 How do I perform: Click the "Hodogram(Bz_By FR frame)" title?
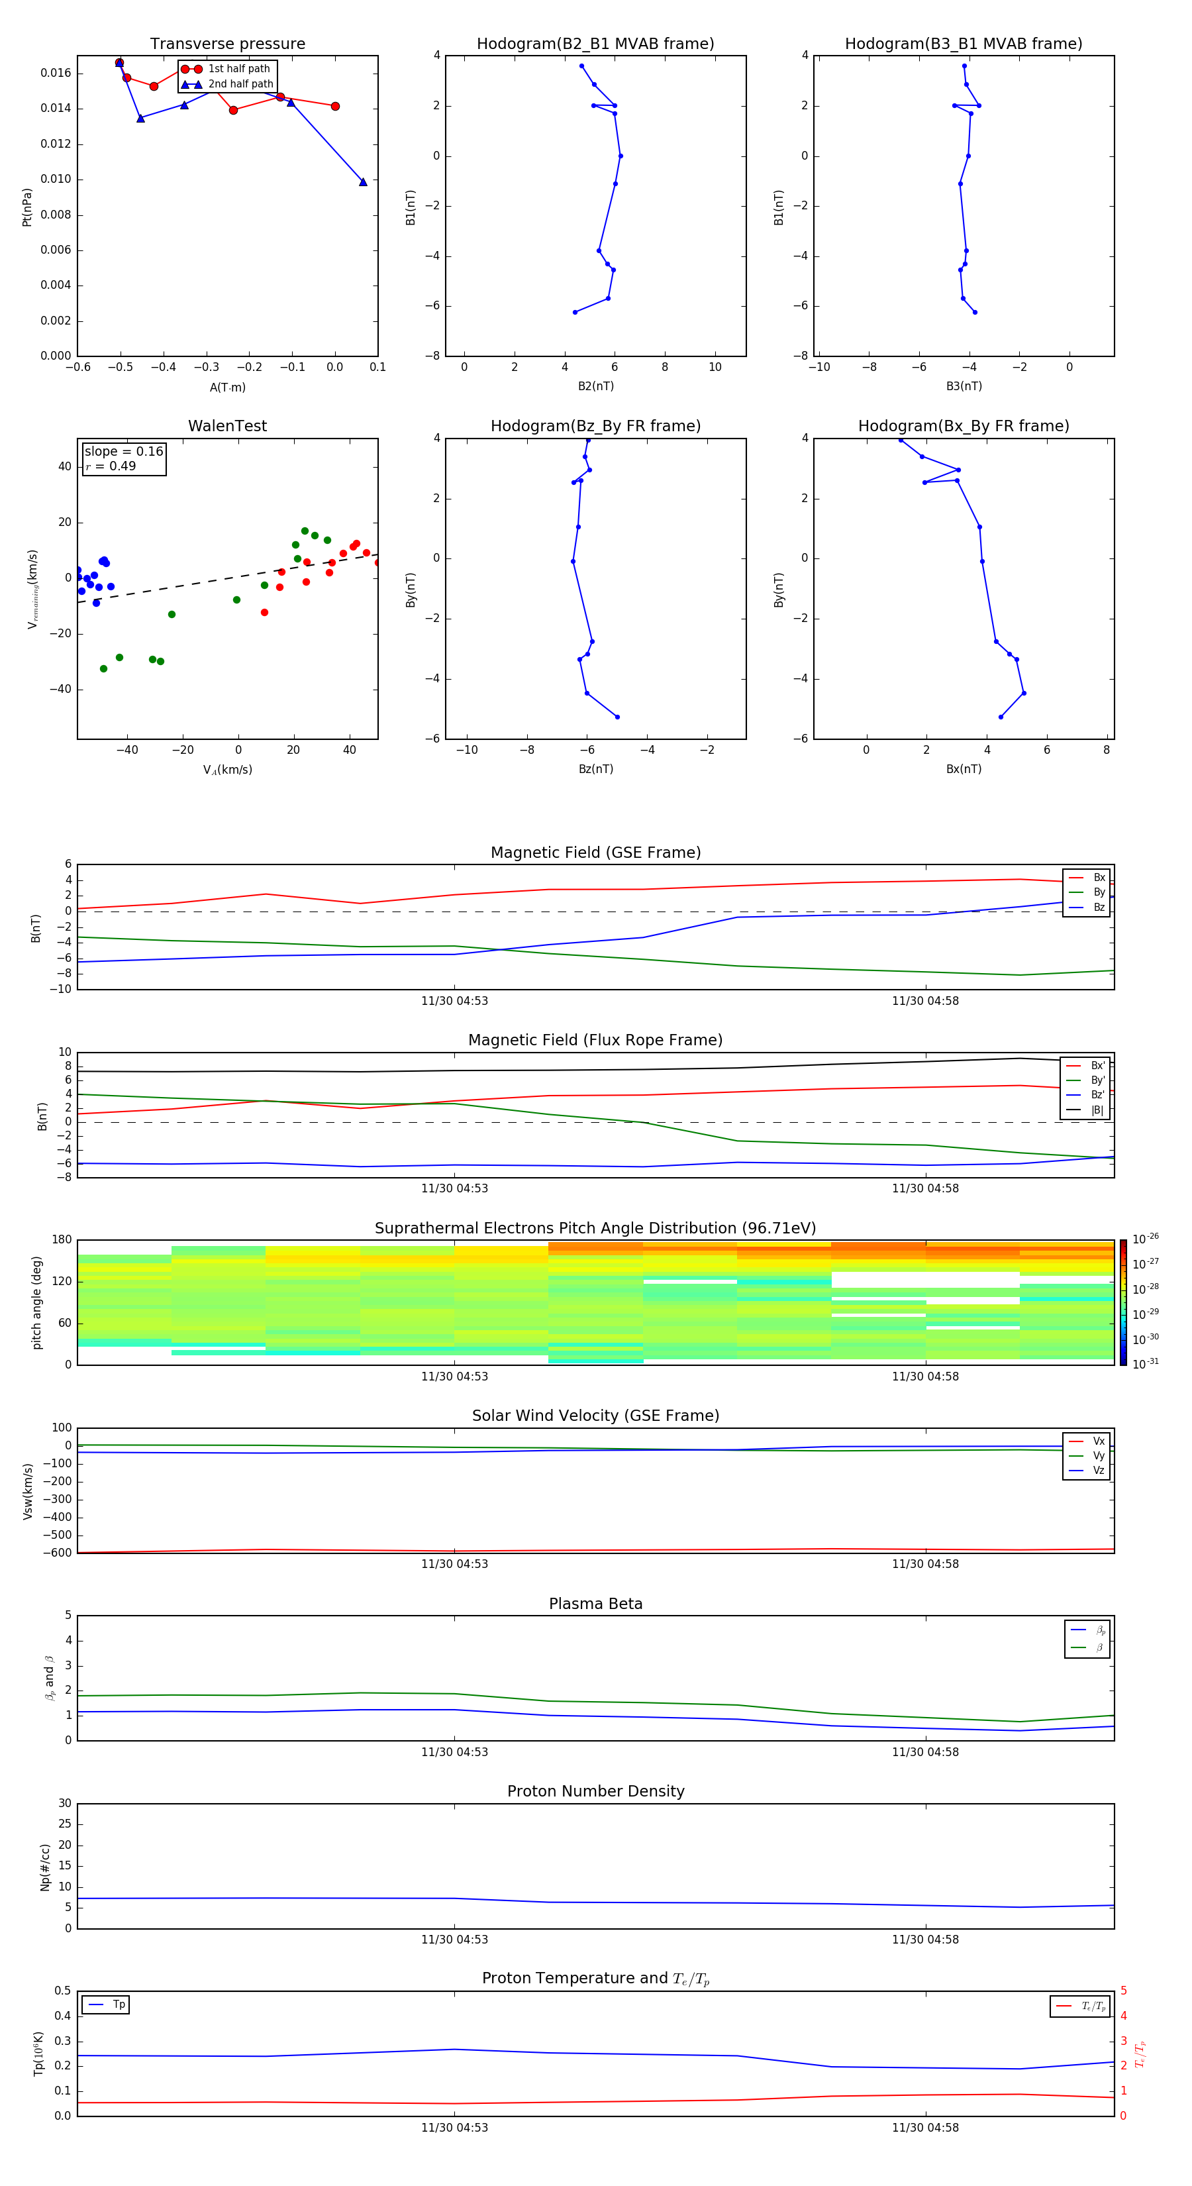595,426
